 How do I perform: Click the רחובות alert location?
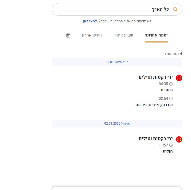(167, 90)
